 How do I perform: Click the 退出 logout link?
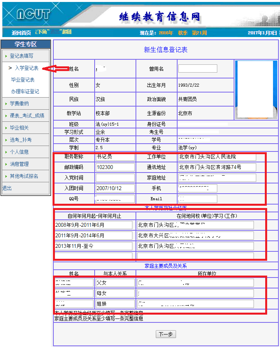[x=7, y=188]
